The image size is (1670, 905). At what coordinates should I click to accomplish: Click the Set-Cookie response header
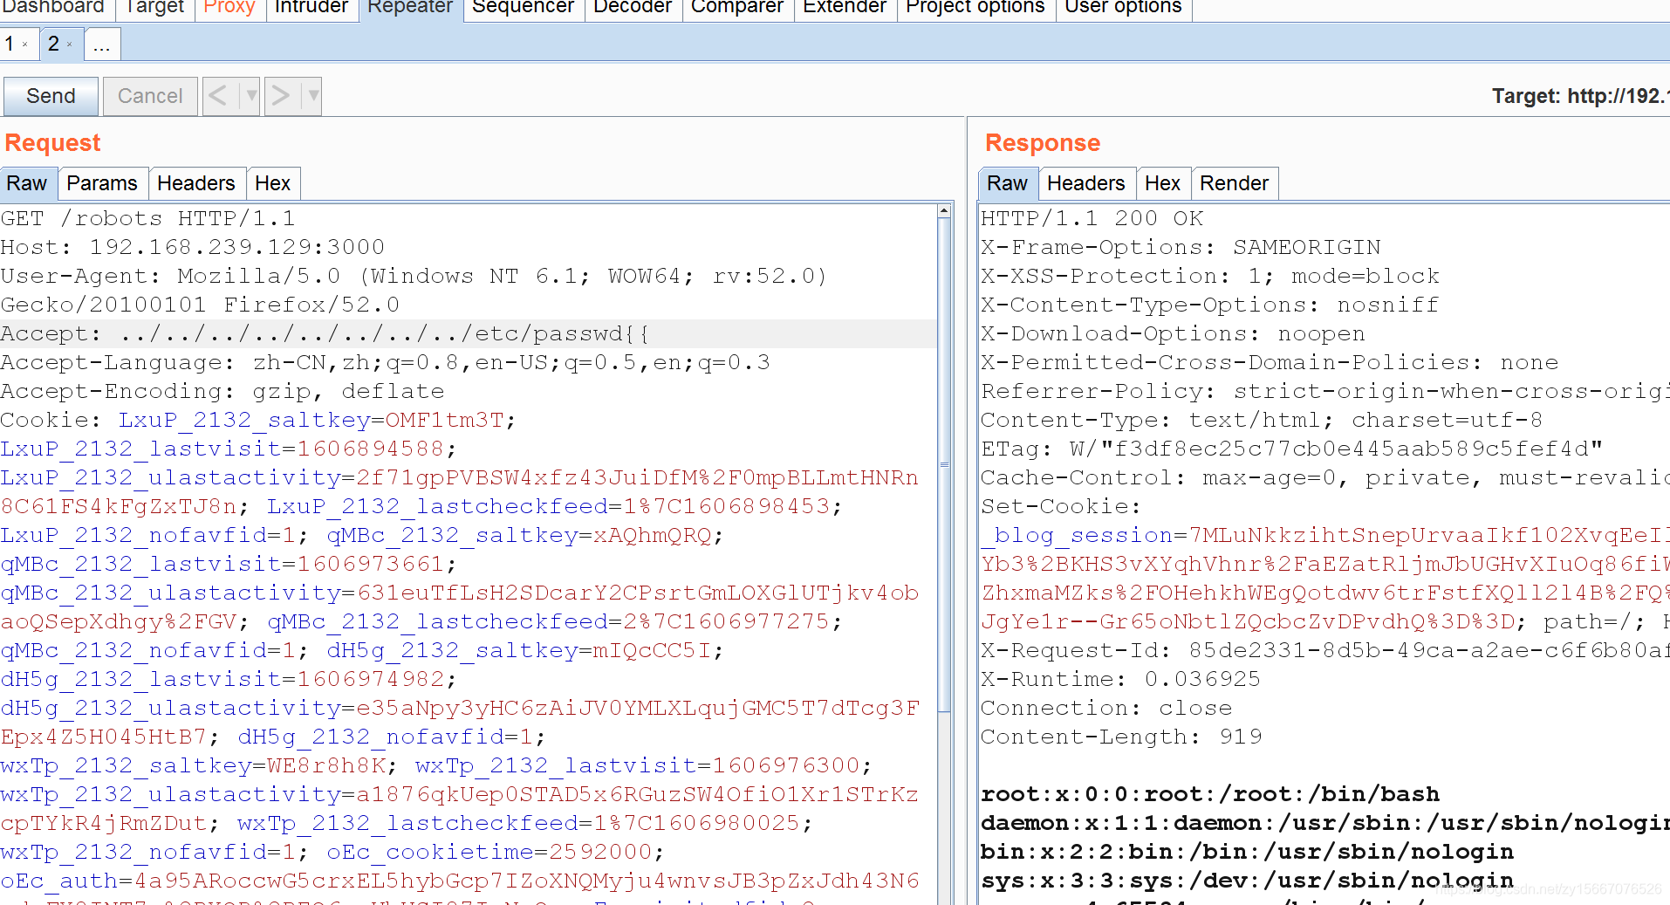click(x=1061, y=506)
